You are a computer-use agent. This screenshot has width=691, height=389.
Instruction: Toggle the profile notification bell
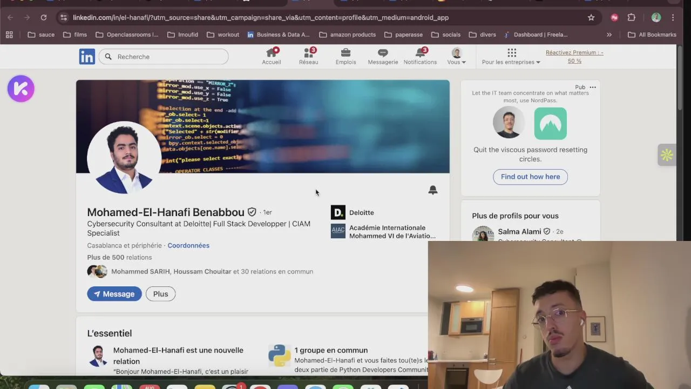[433, 190]
